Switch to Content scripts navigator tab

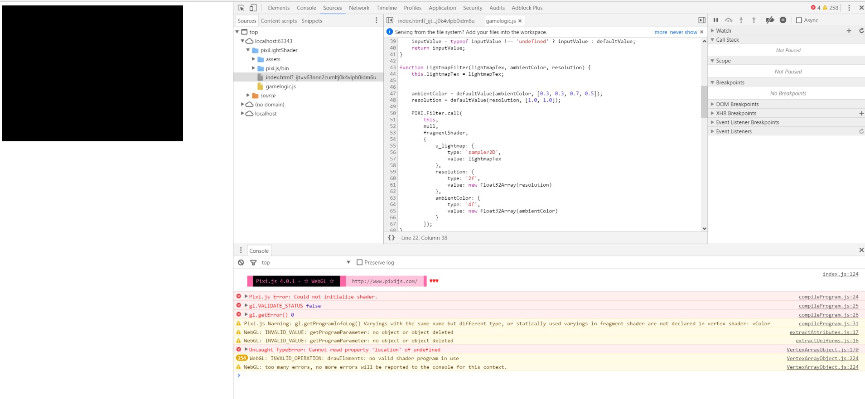tap(279, 21)
